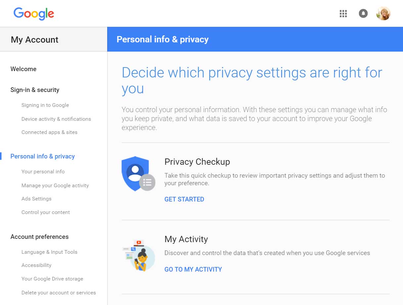View Connected apps & sites
Screen dimensions: 403x305
coord(49,132)
